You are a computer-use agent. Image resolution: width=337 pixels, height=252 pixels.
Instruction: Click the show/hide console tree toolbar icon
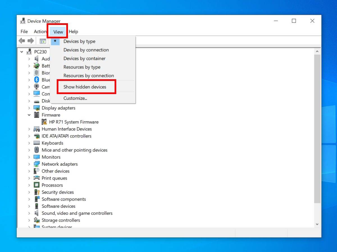42,41
